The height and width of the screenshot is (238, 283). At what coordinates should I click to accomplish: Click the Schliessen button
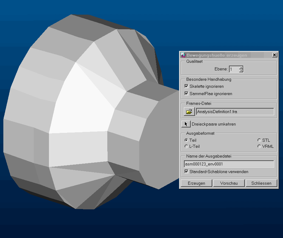[x=261, y=183]
